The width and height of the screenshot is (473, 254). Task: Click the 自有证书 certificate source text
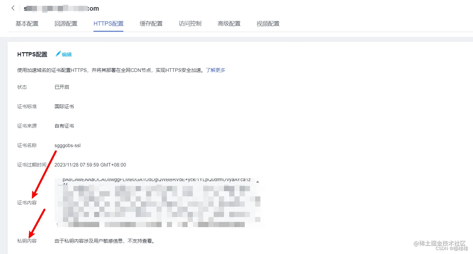click(64, 126)
